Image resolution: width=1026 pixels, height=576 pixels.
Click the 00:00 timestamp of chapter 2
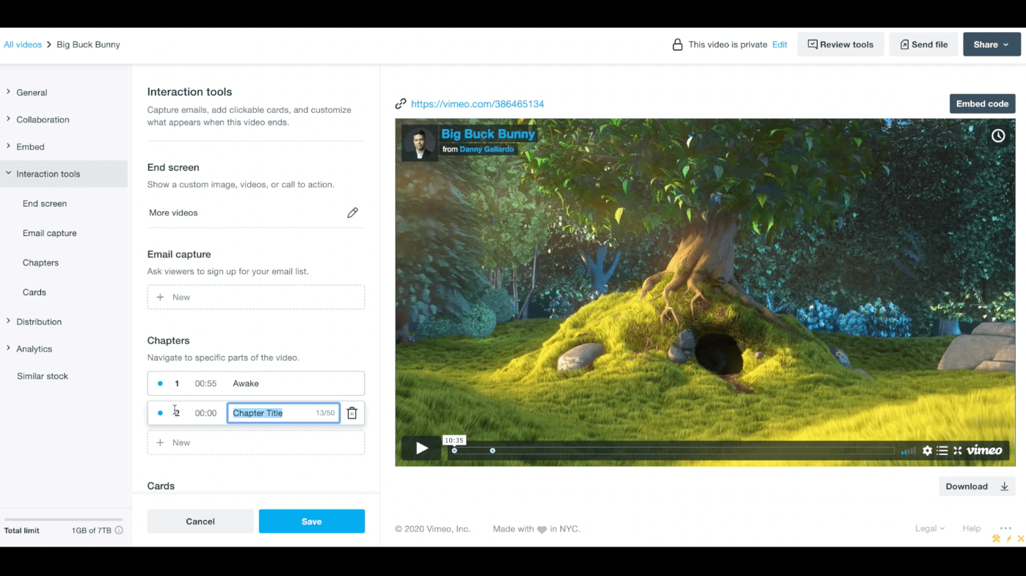pos(205,413)
